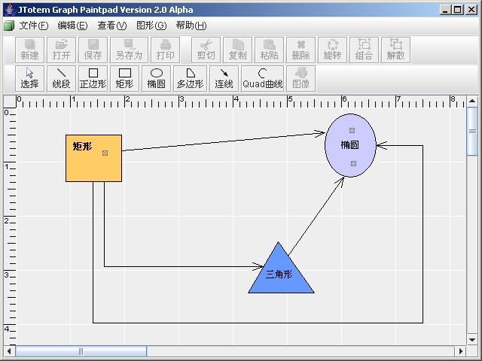
Task: Click the 三角形 label inside the triangle
Action: pos(279,274)
